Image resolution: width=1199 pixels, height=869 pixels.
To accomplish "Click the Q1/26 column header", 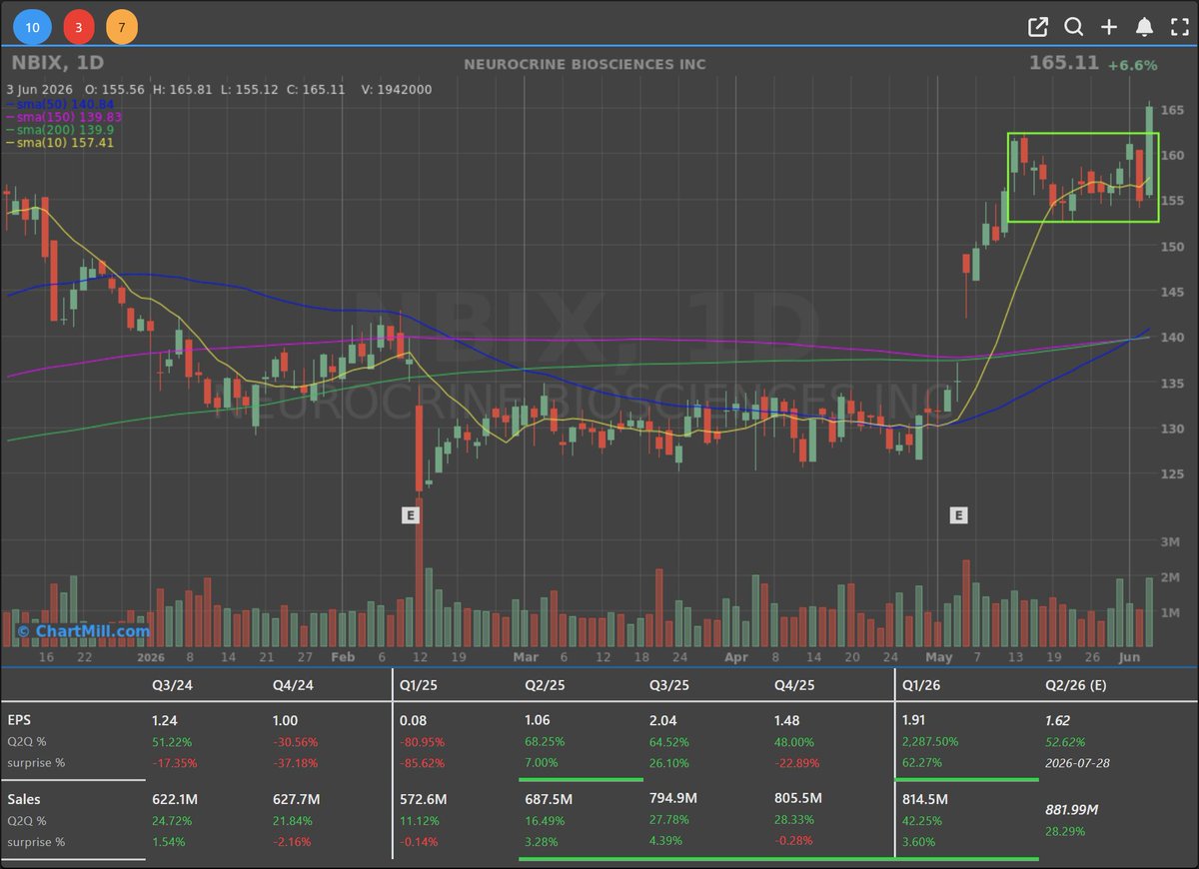I will pyautogui.click(x=921, y=685).
